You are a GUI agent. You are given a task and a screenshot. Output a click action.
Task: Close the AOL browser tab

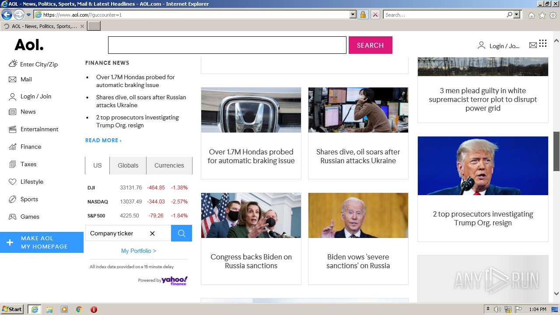tap(82, 26)
